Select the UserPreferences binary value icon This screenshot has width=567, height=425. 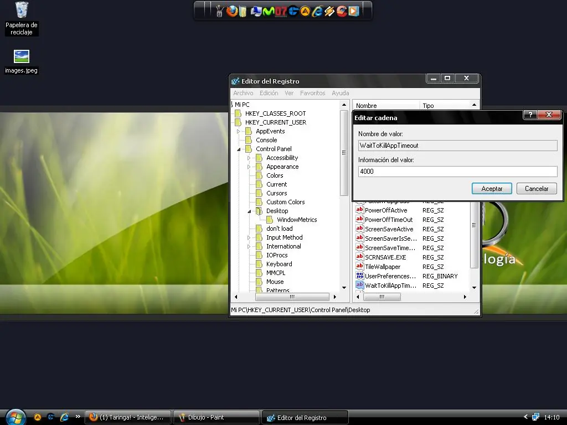coord(359,276)
